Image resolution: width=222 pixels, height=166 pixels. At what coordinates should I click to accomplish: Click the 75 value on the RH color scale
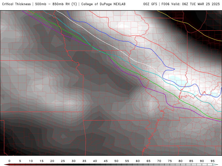(x=170, y=161)
